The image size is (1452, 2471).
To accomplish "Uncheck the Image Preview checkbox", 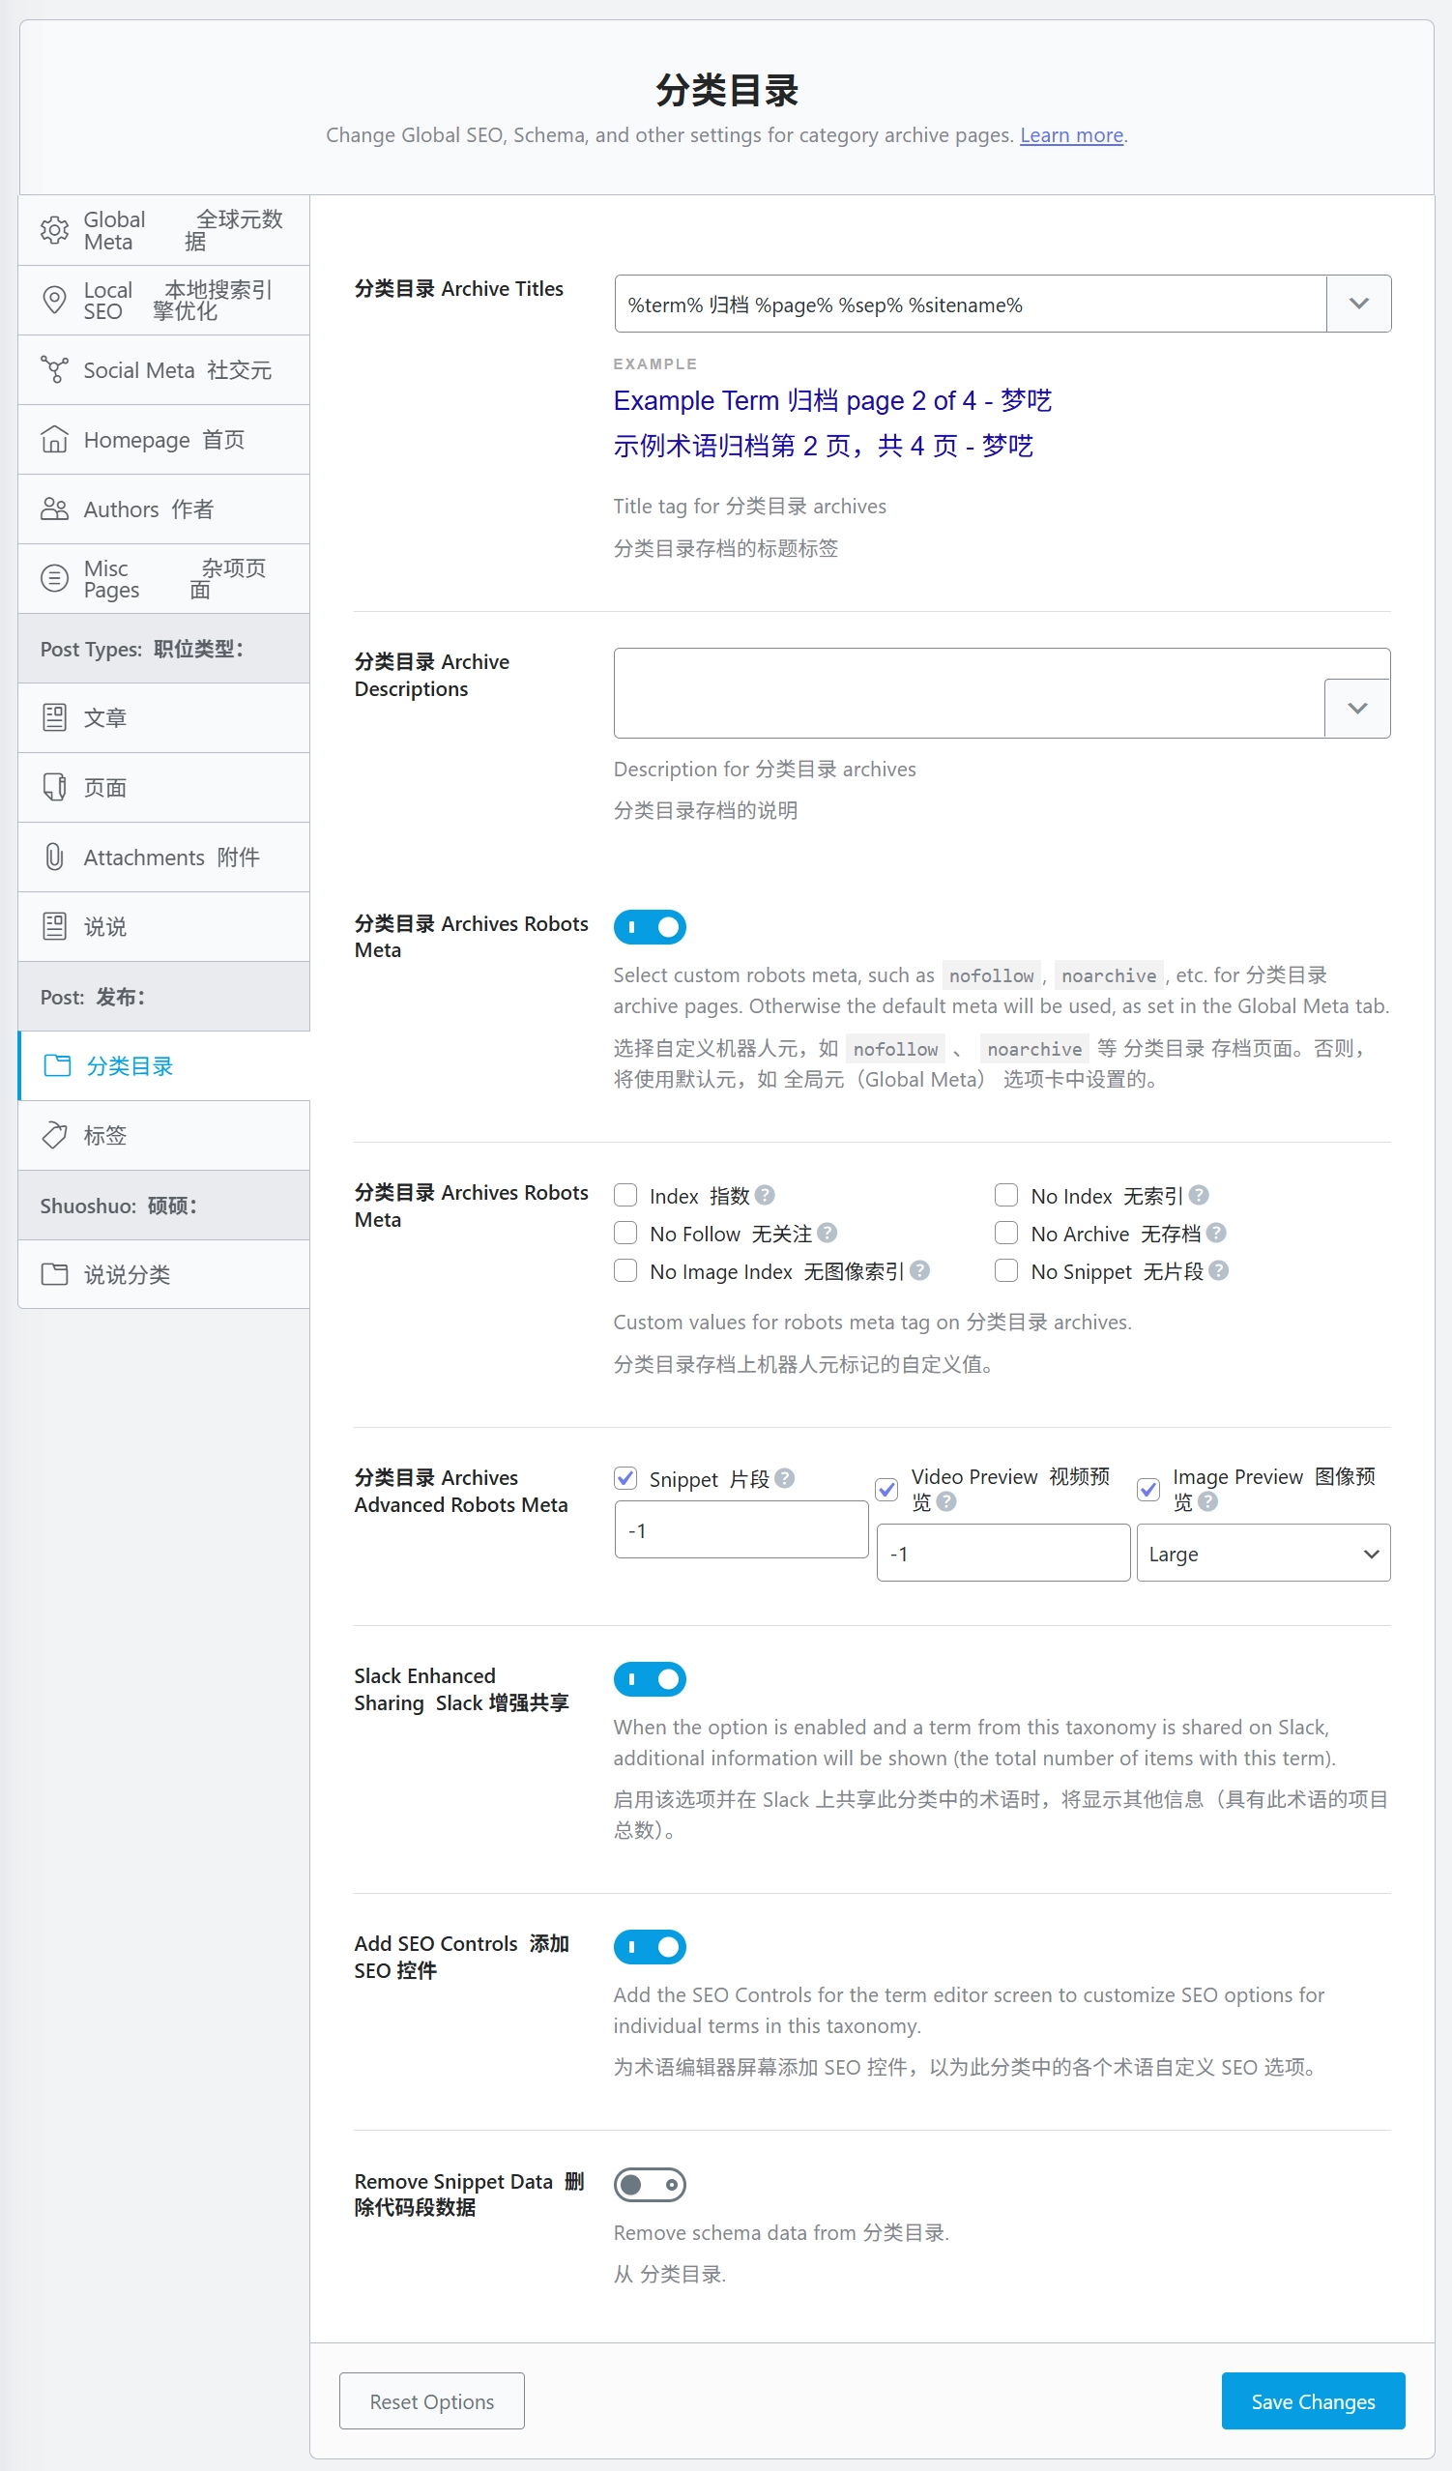I will point(1148,1491).
